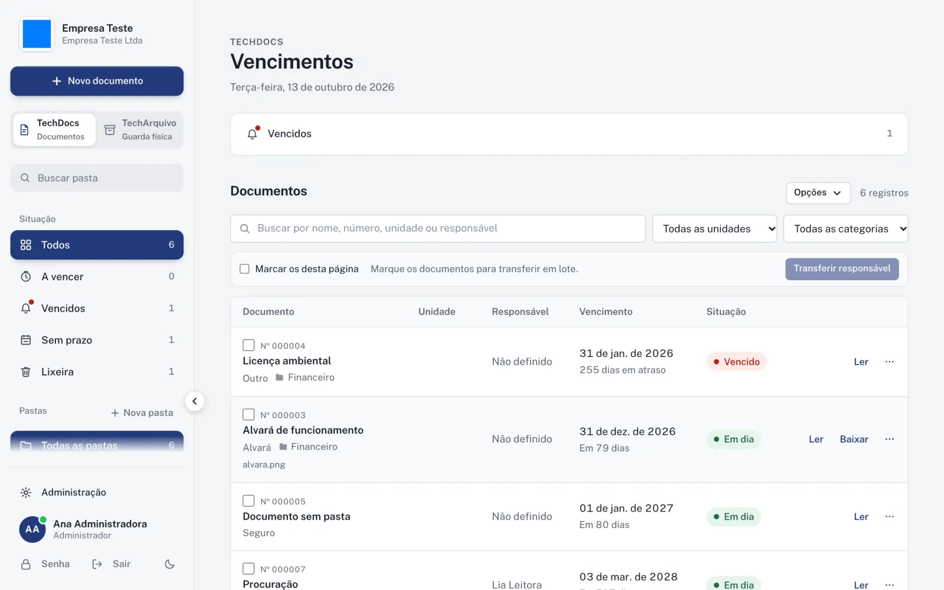Click the trash can icon beside Lixeira

(26, 372)
